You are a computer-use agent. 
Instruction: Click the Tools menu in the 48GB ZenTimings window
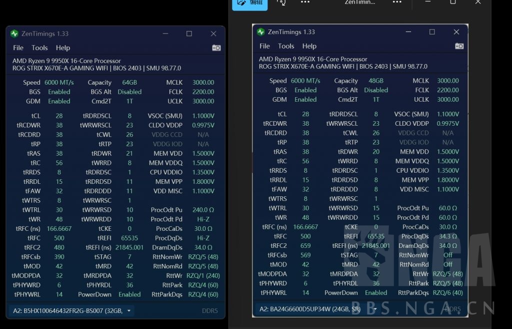(x=286, y=46)
